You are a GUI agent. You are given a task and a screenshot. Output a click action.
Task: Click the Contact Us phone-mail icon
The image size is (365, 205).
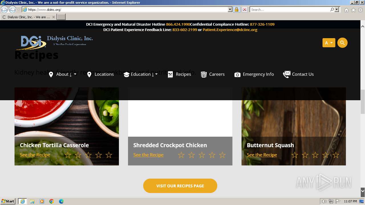[287, 75]
